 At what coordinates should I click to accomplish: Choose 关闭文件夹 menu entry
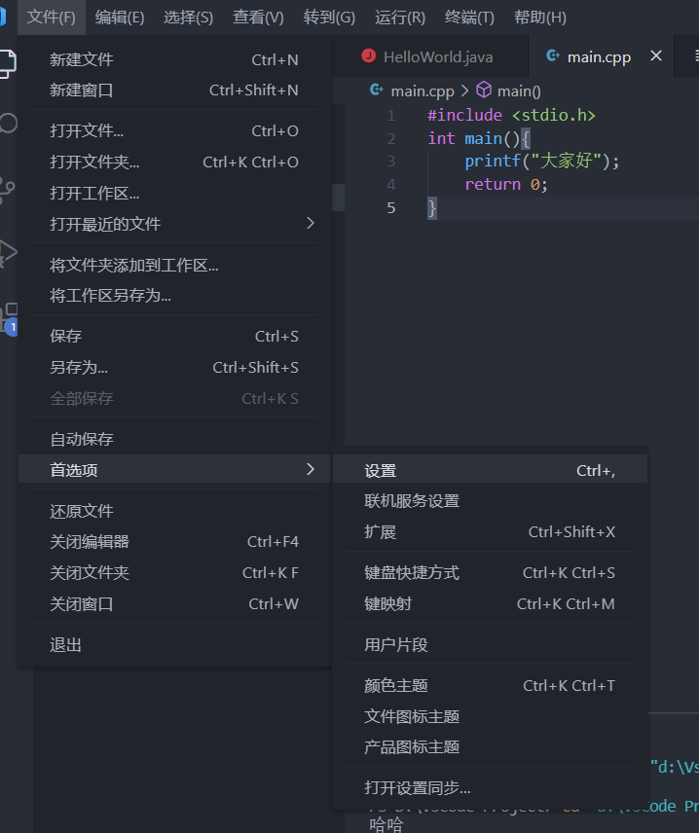175,572
